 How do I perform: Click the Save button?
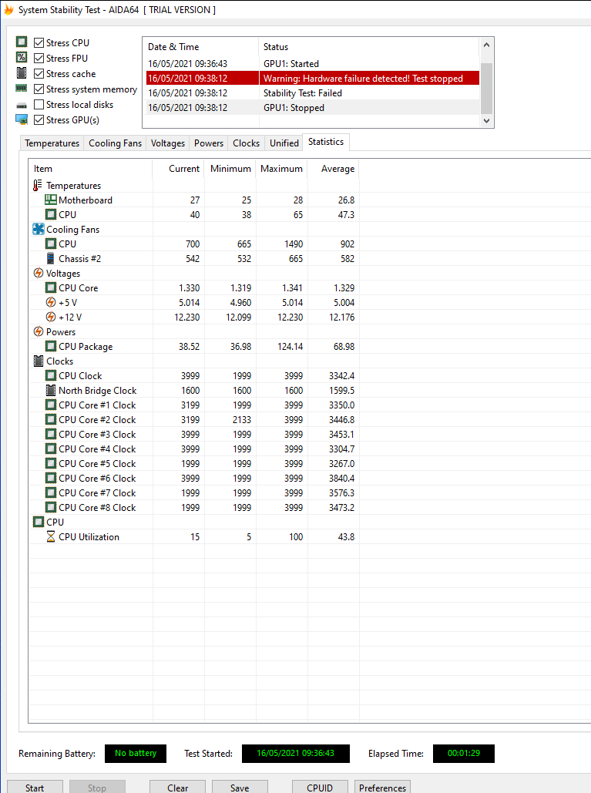click(x=240, y=787)
